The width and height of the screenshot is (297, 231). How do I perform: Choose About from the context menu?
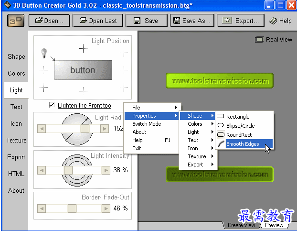151,132
